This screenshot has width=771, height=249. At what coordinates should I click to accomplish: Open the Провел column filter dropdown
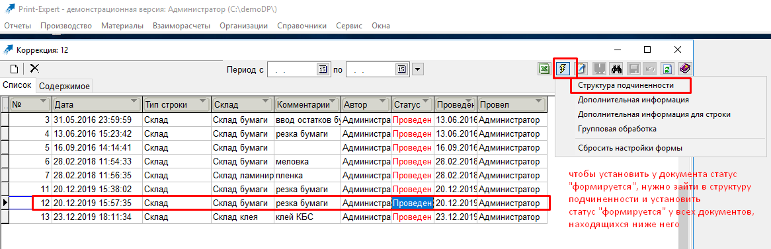point(538,100)
